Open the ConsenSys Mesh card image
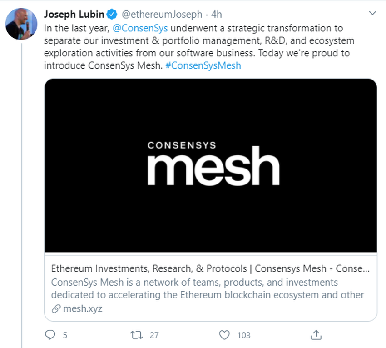This screenshot has width=386, height=348. pyautogui.click(x=210, y=165)
